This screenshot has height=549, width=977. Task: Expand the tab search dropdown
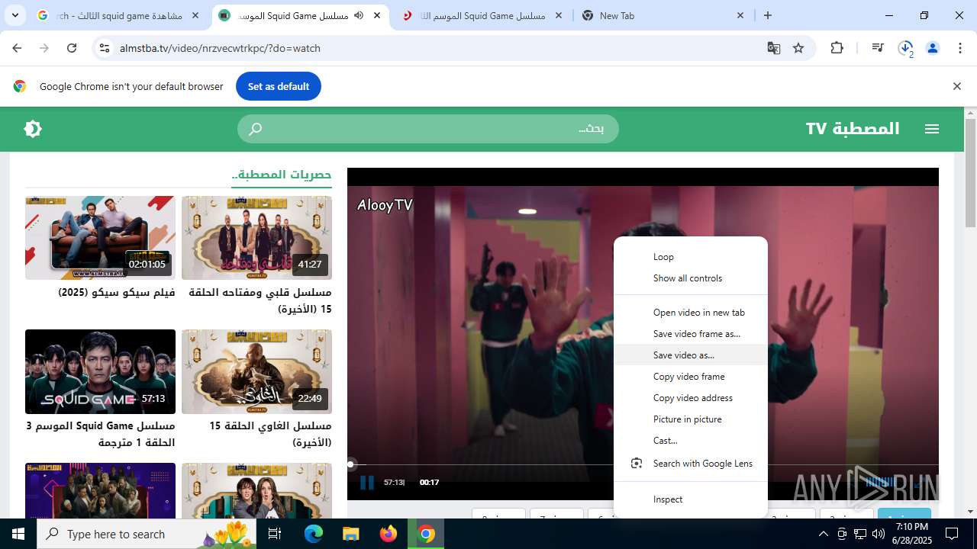coord(15,15)
